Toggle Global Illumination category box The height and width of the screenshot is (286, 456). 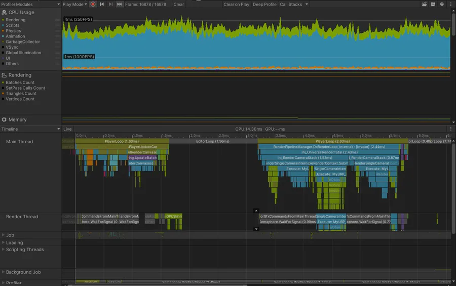coord(3,53)
